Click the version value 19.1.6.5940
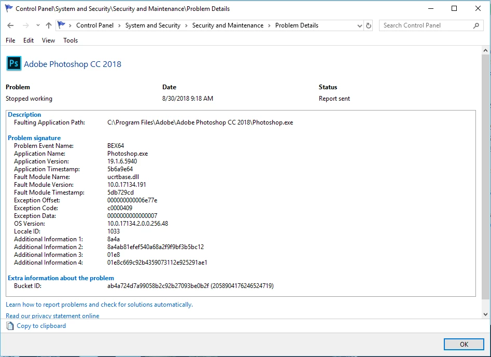Viewport: 491px width, 357px height. tap(122, 161)
